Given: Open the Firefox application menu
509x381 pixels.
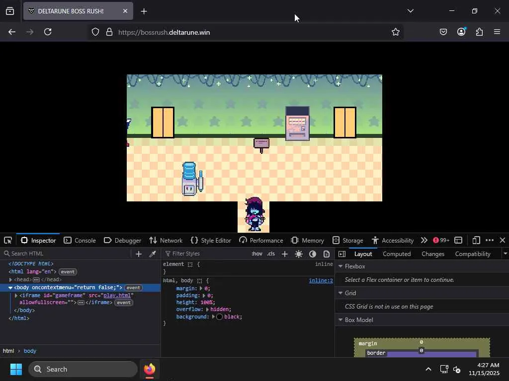Looking at the screenshot, I should tap(497, 32).
